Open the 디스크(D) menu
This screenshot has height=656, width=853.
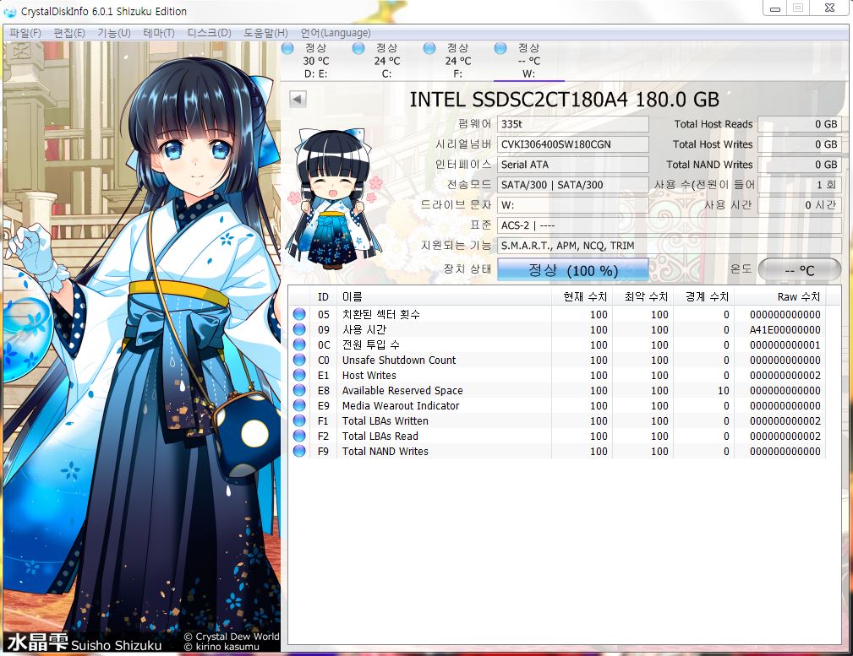tap(209, 33)
